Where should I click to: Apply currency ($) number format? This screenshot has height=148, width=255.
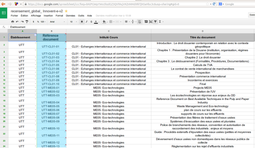click(33, 21)
